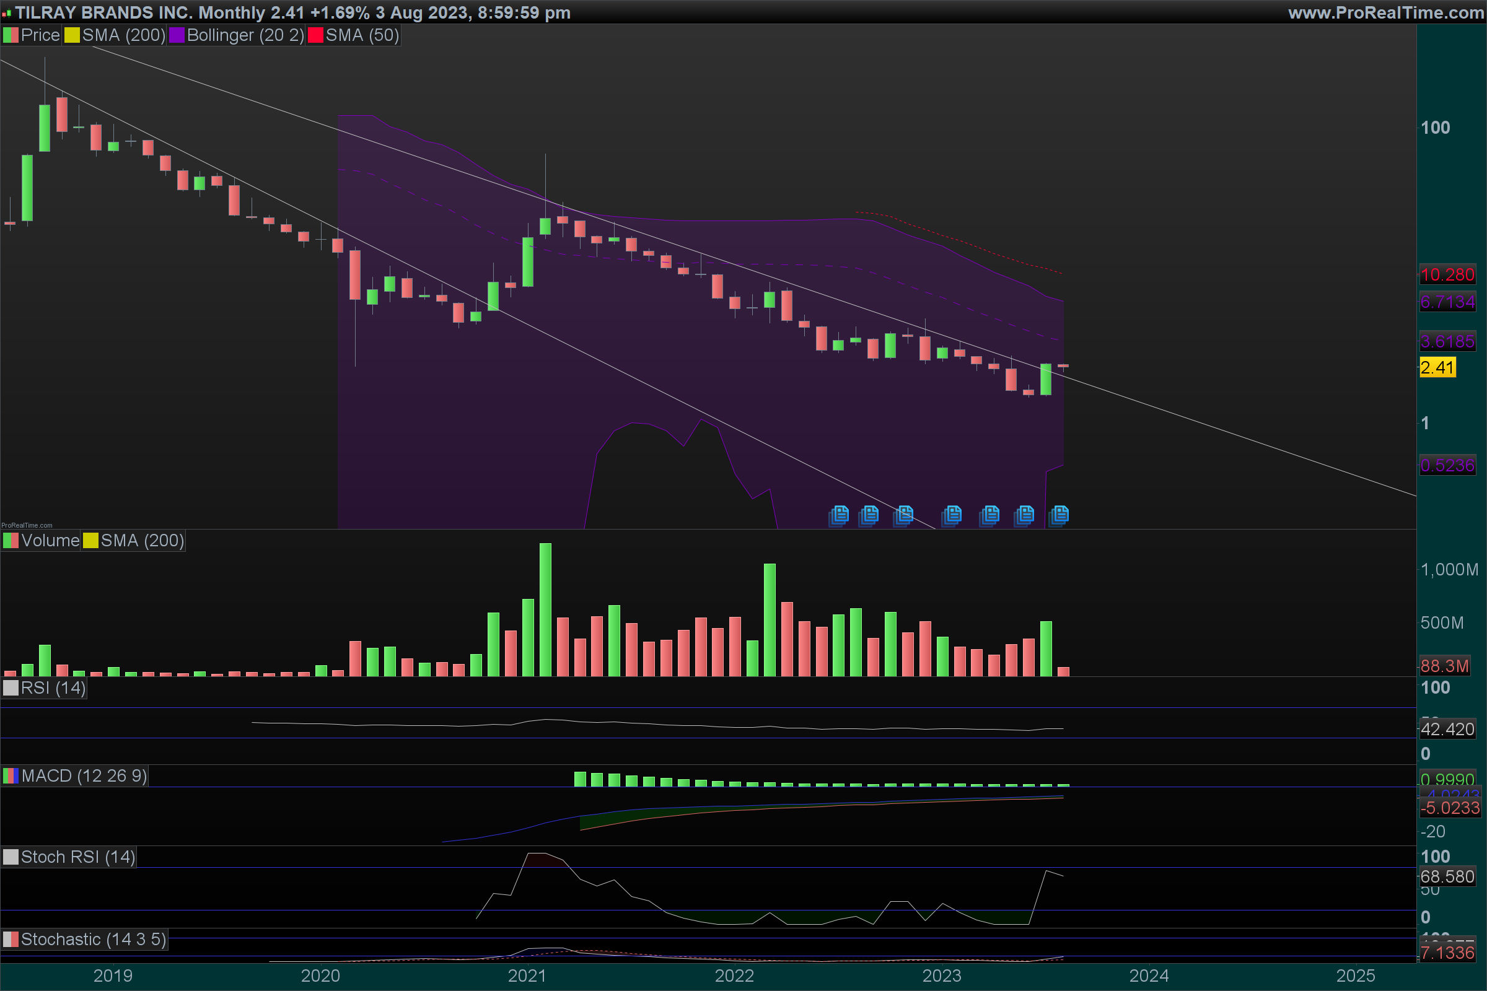Open Stochastic (14 3 5) indicator label

coord(93,940)
